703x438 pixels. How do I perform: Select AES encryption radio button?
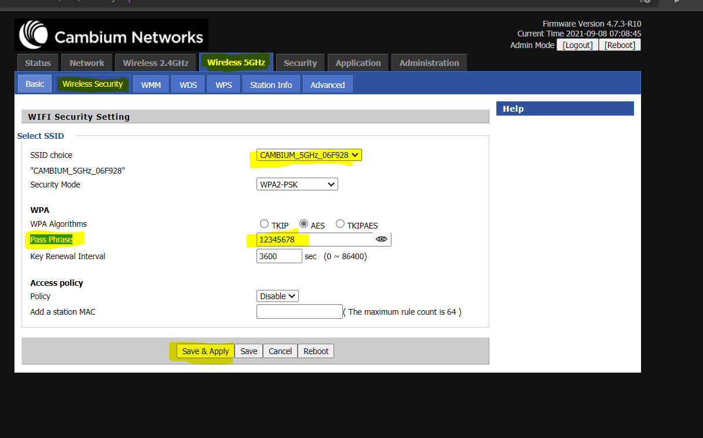point(303,224)
